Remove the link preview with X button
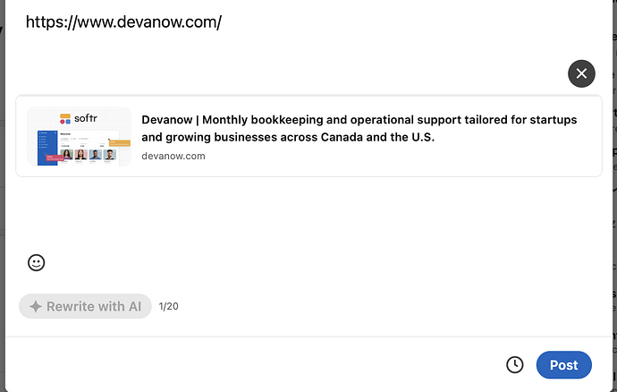Image resolution: width=617 pixels, height=392 pixels. coord(581,73)
